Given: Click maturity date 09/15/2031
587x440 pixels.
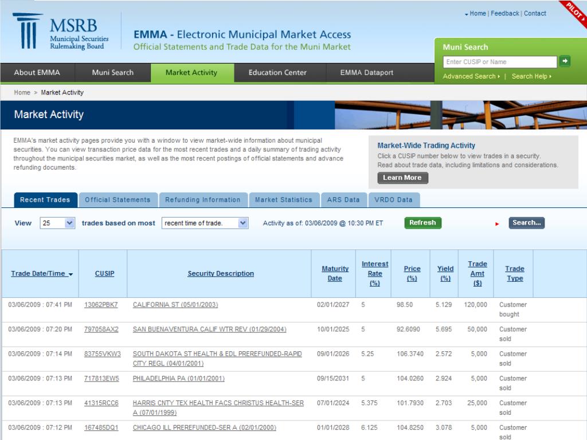Looking at the screenshot, I should click(x=333, y=379).
